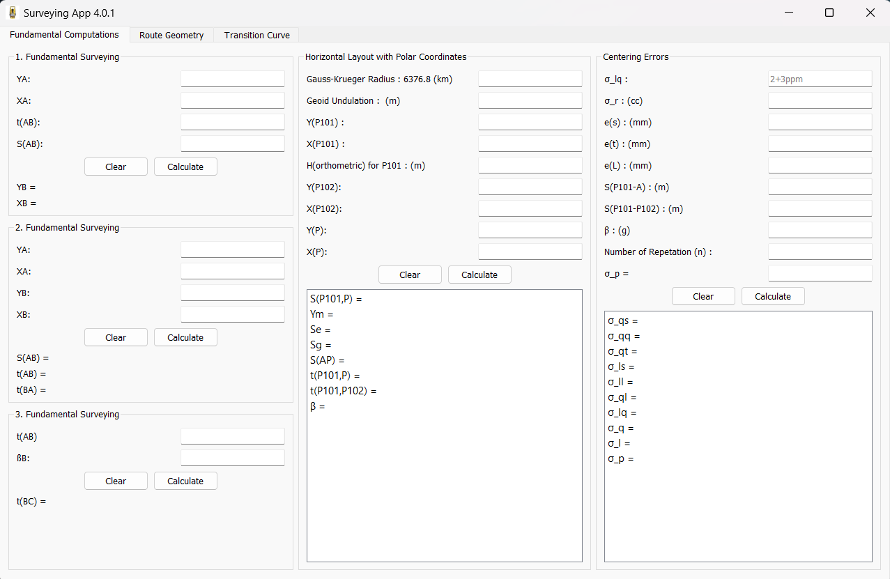Click the YA input in first section
Viewport: 890px width, 579px height.
(x=232, y=78)
